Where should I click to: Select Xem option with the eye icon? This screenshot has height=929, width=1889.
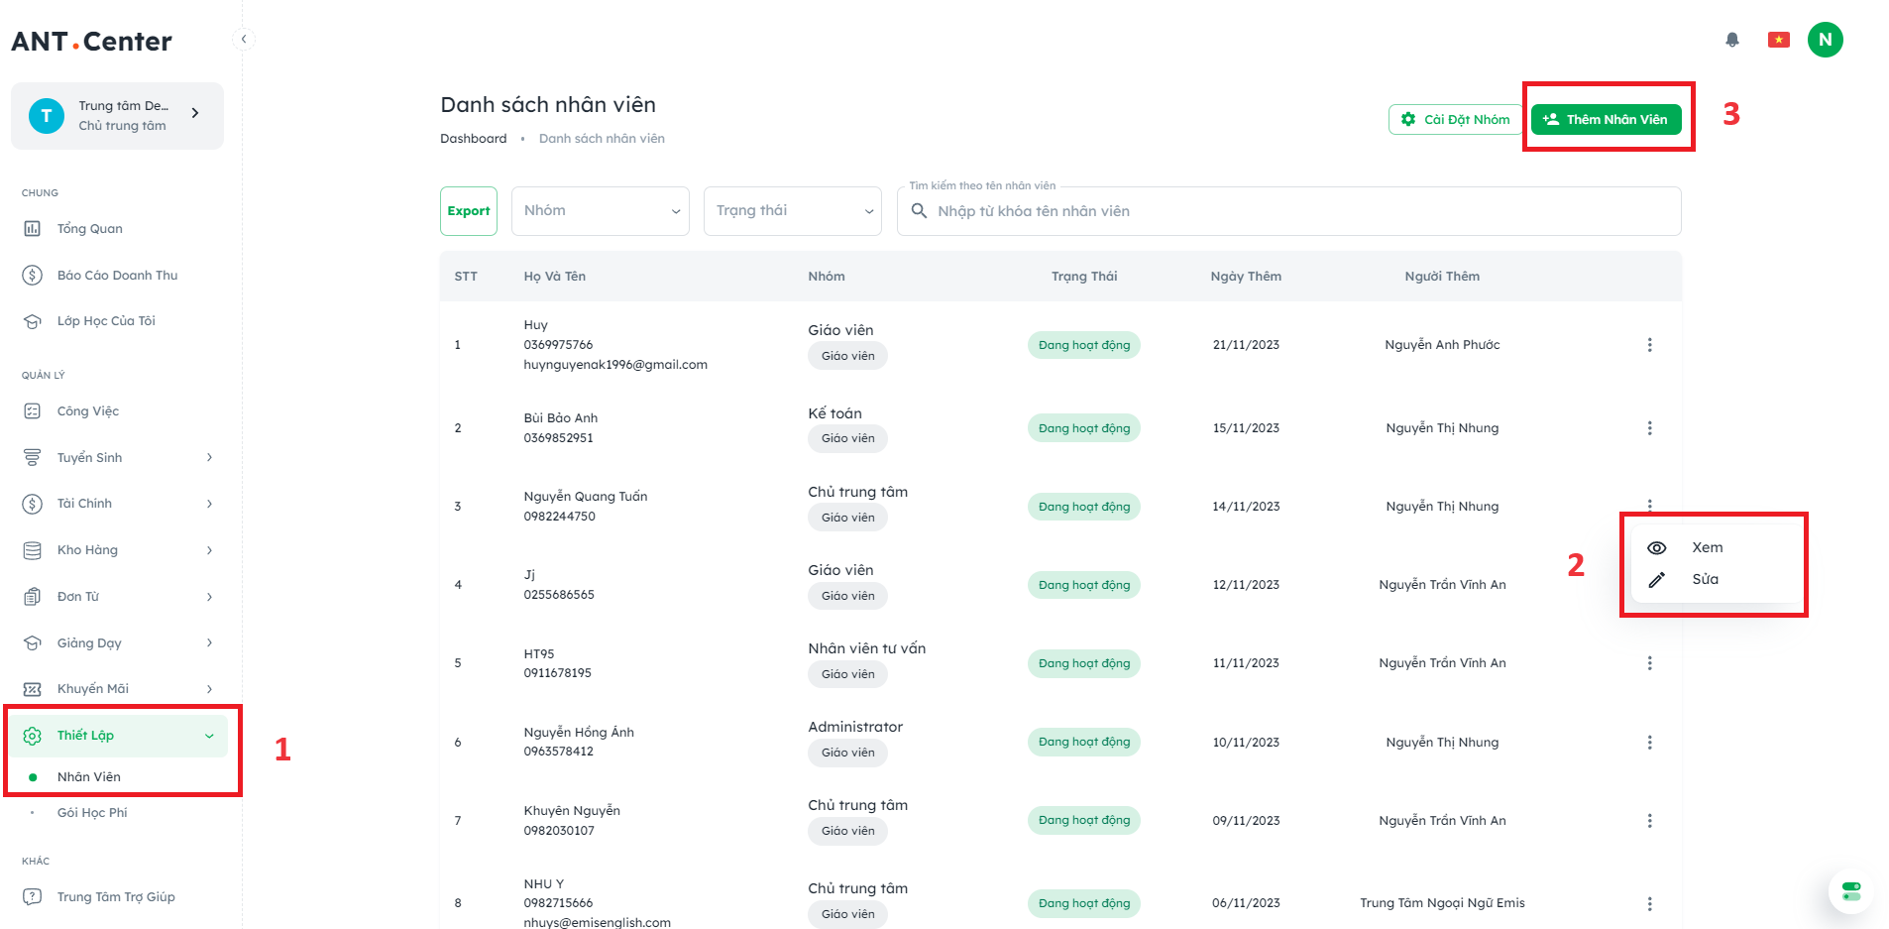pyautogui.click(x=1706, y=547)
